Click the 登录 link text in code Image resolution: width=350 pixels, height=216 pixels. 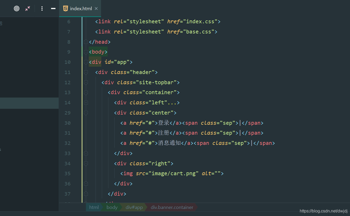(x=164, y=123)
